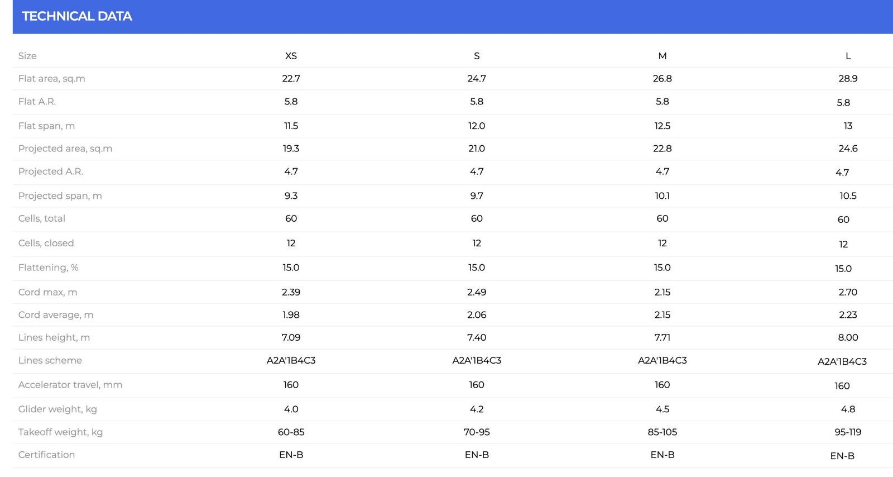Click the Accelerator travel, mm label
The image size is (893, 477).
(x=70, y=385)
